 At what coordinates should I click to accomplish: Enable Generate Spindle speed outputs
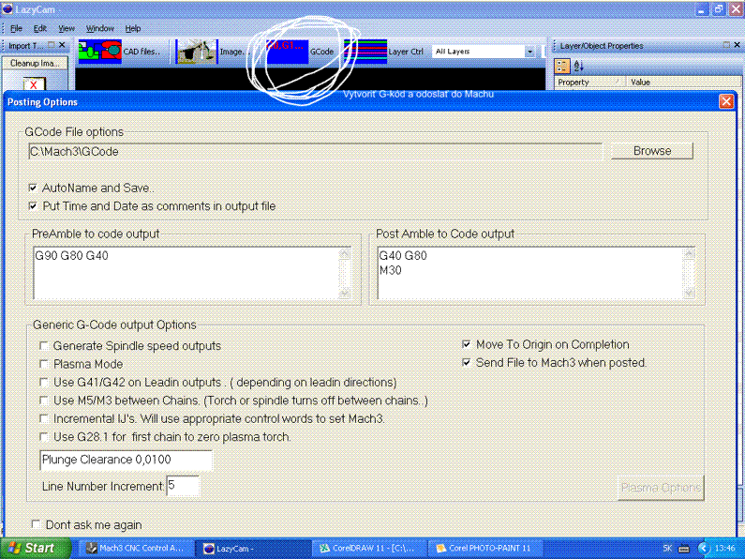coord(44,345)
